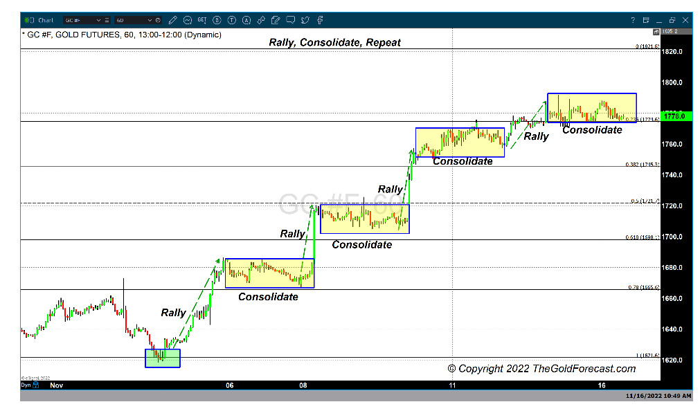The image size is (700, 411).
Task: Click the 1760.0 price axis label
Action: [x=672, y=144]
